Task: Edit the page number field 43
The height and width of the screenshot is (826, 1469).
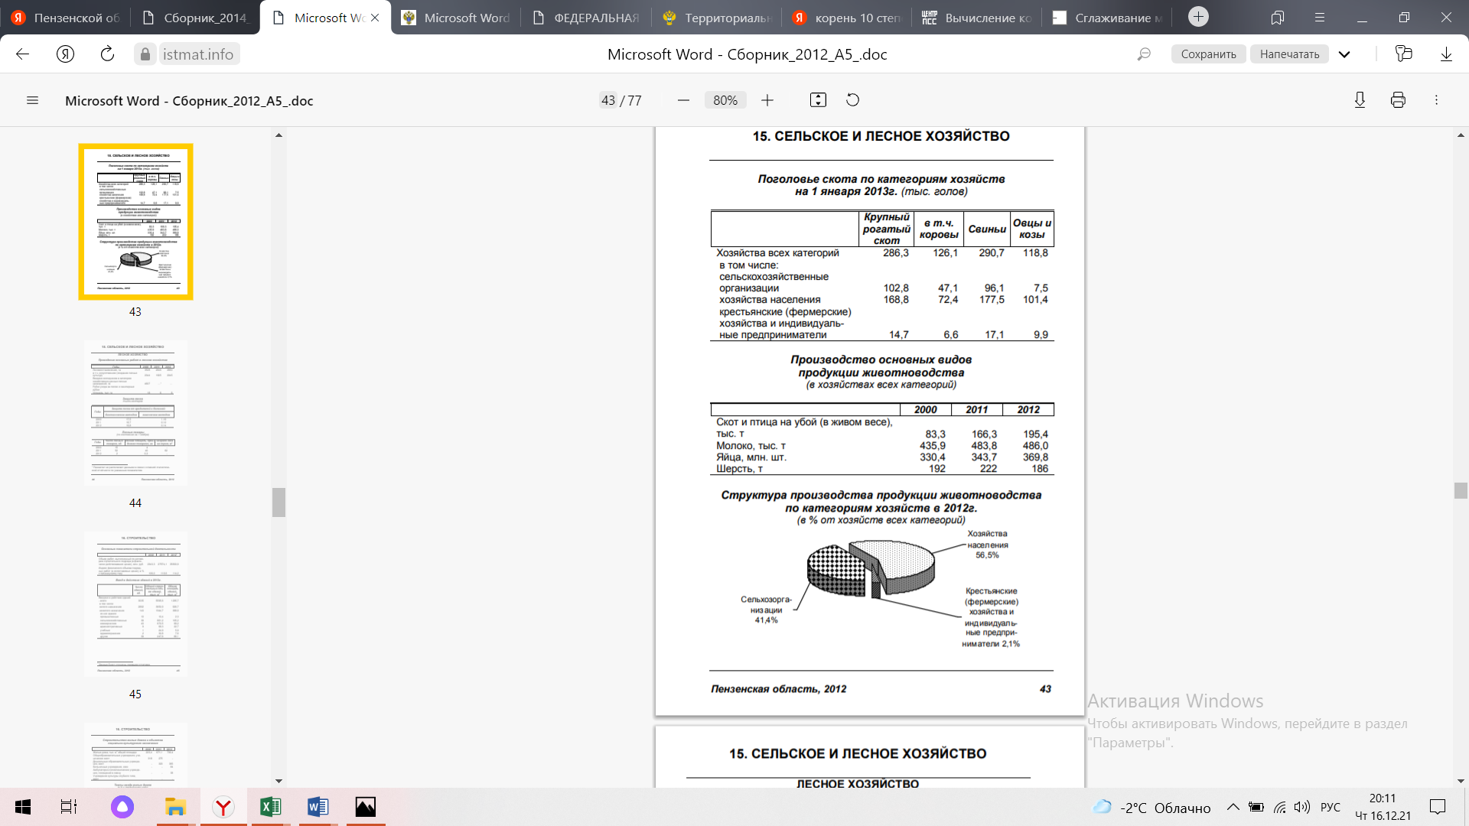Action: [x=608, y=100]
